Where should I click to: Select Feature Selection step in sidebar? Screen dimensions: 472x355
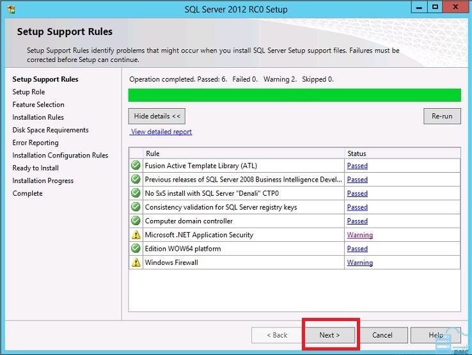pyautogui.click(x=38, y=104)
